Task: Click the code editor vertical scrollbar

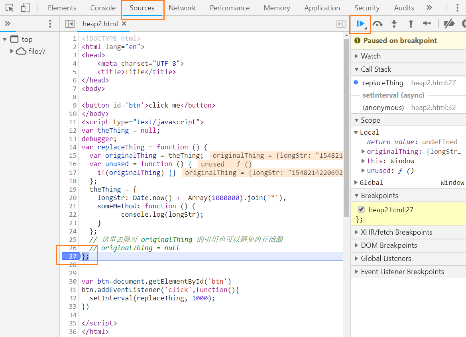Action: pyautogui.click(x=346, y=127)
